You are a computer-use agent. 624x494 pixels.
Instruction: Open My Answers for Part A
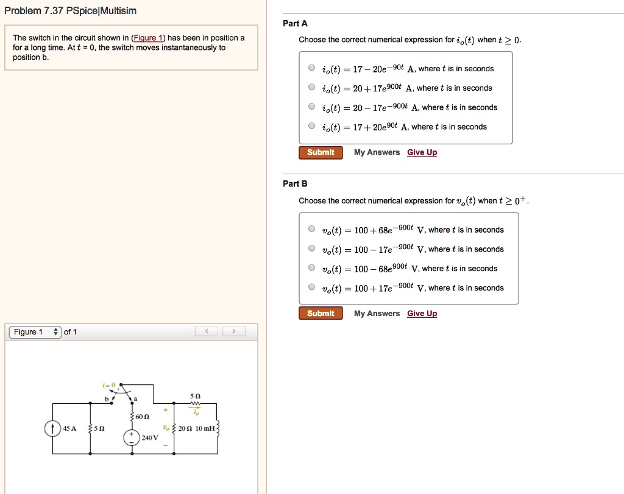(376, 152)
